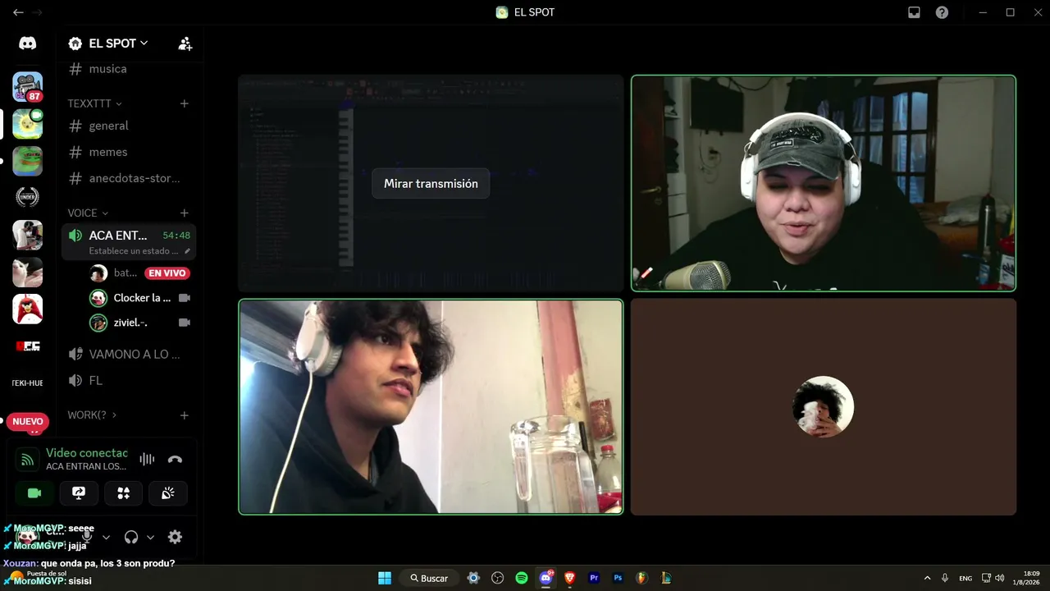Select user bat... in voice list

click(x=139, y=273)
